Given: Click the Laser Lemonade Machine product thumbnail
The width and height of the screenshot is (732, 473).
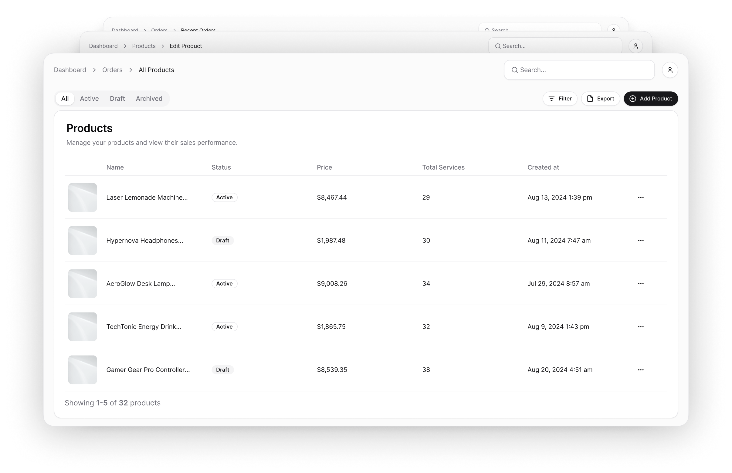Looking at the screenshot, I should 82,198.
